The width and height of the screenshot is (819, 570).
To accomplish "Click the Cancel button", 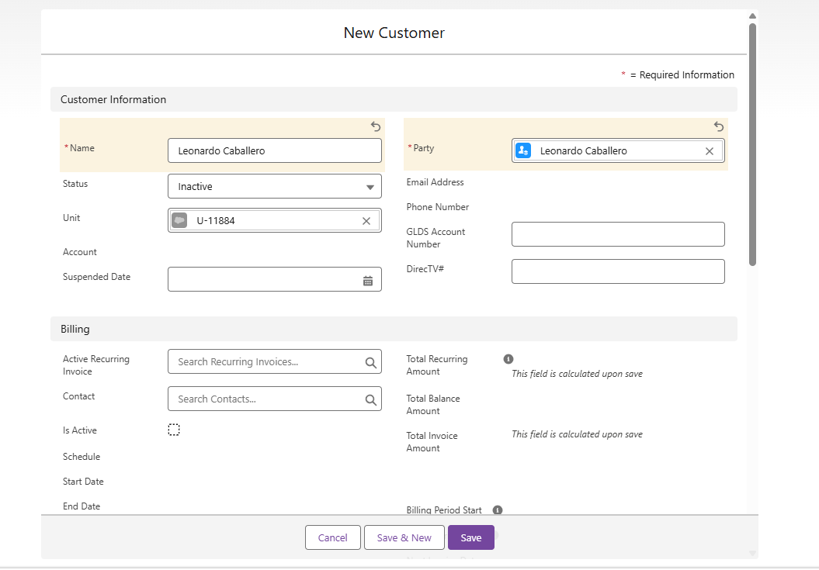I will (x=333, y=537).
